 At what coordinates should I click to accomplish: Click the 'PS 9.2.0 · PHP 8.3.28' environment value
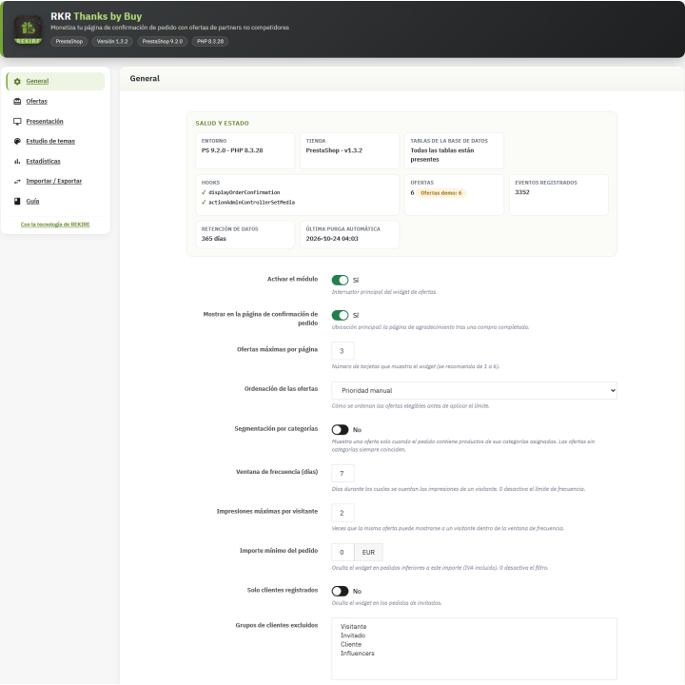click(x=232, y=150)
